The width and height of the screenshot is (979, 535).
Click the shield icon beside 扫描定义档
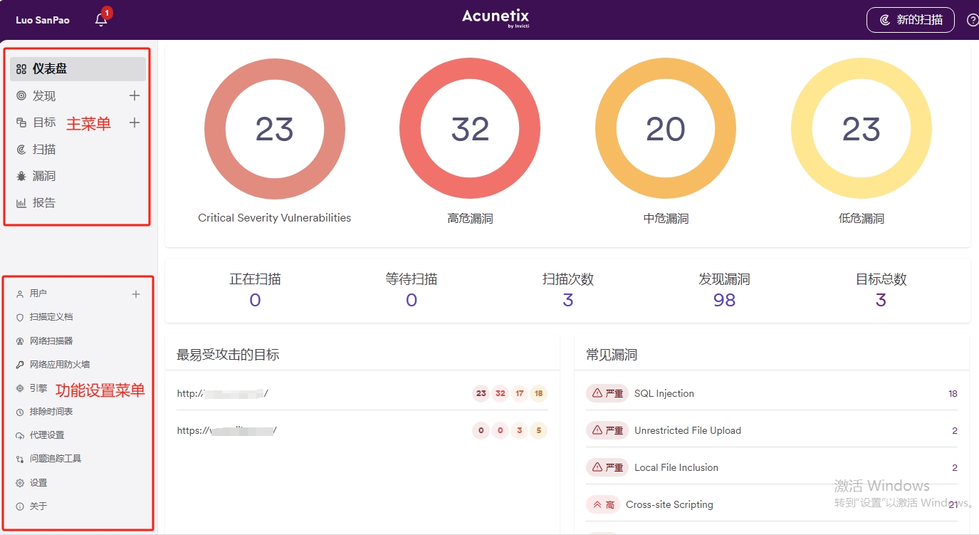[20, 318]
